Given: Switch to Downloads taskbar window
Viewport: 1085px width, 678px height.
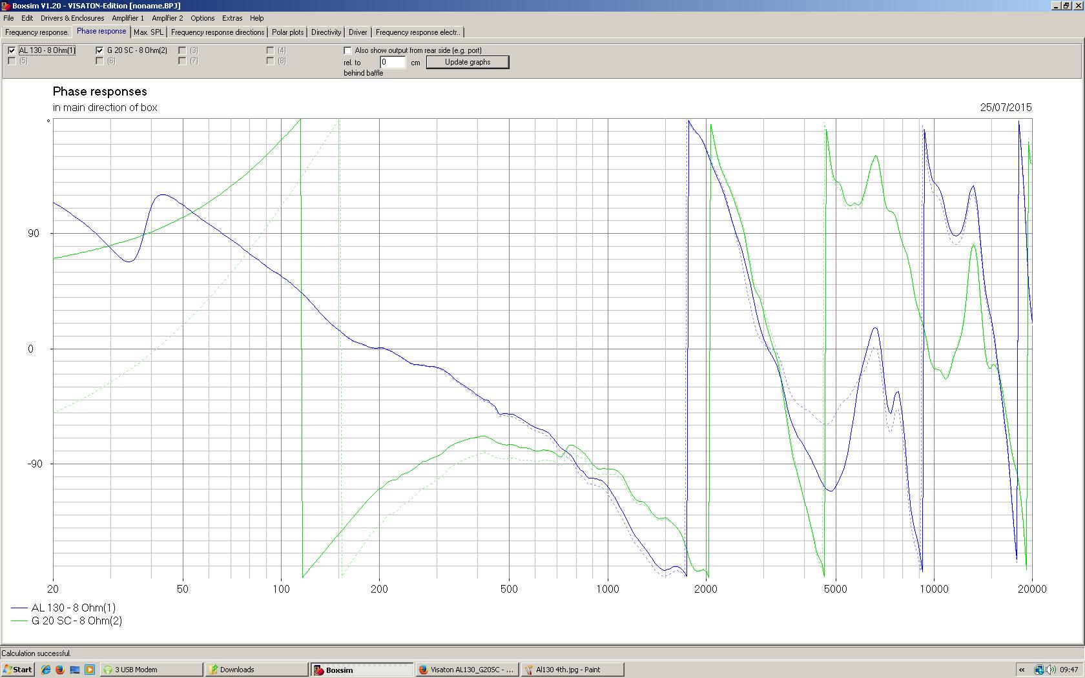Looking at the screenshot, I should pos(257,670).
